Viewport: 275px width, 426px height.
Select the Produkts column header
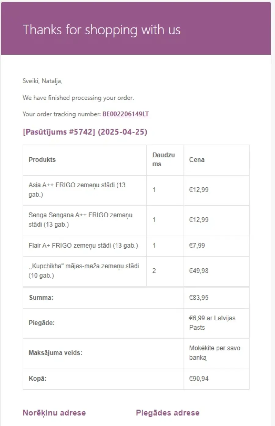click(x=42, y=160)
